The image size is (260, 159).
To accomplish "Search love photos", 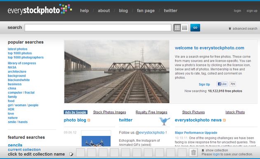I will coord(11,114).
